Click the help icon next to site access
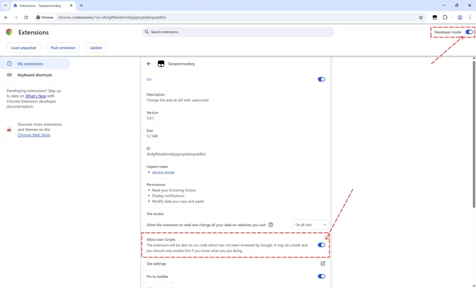This screenshot has height=288, width=476. pos(270,224)
